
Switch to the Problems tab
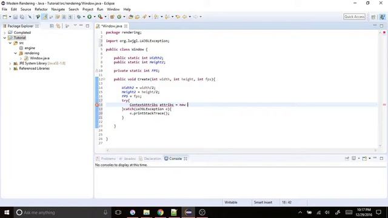[105, 159]
